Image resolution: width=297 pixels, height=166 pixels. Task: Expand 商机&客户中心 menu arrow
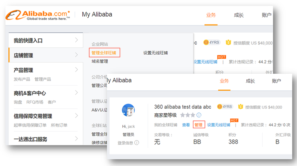pos(76,93)
